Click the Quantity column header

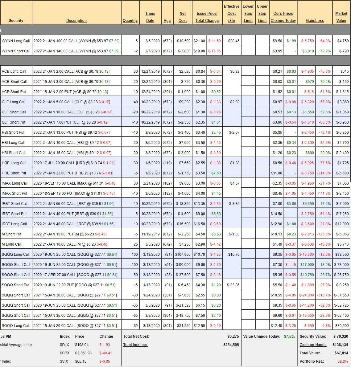click(130, 21)
